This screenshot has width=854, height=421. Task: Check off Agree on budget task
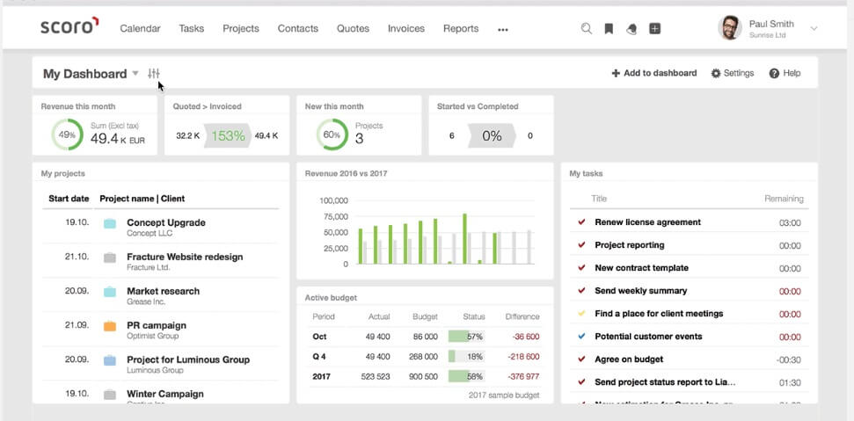(581, 359)
